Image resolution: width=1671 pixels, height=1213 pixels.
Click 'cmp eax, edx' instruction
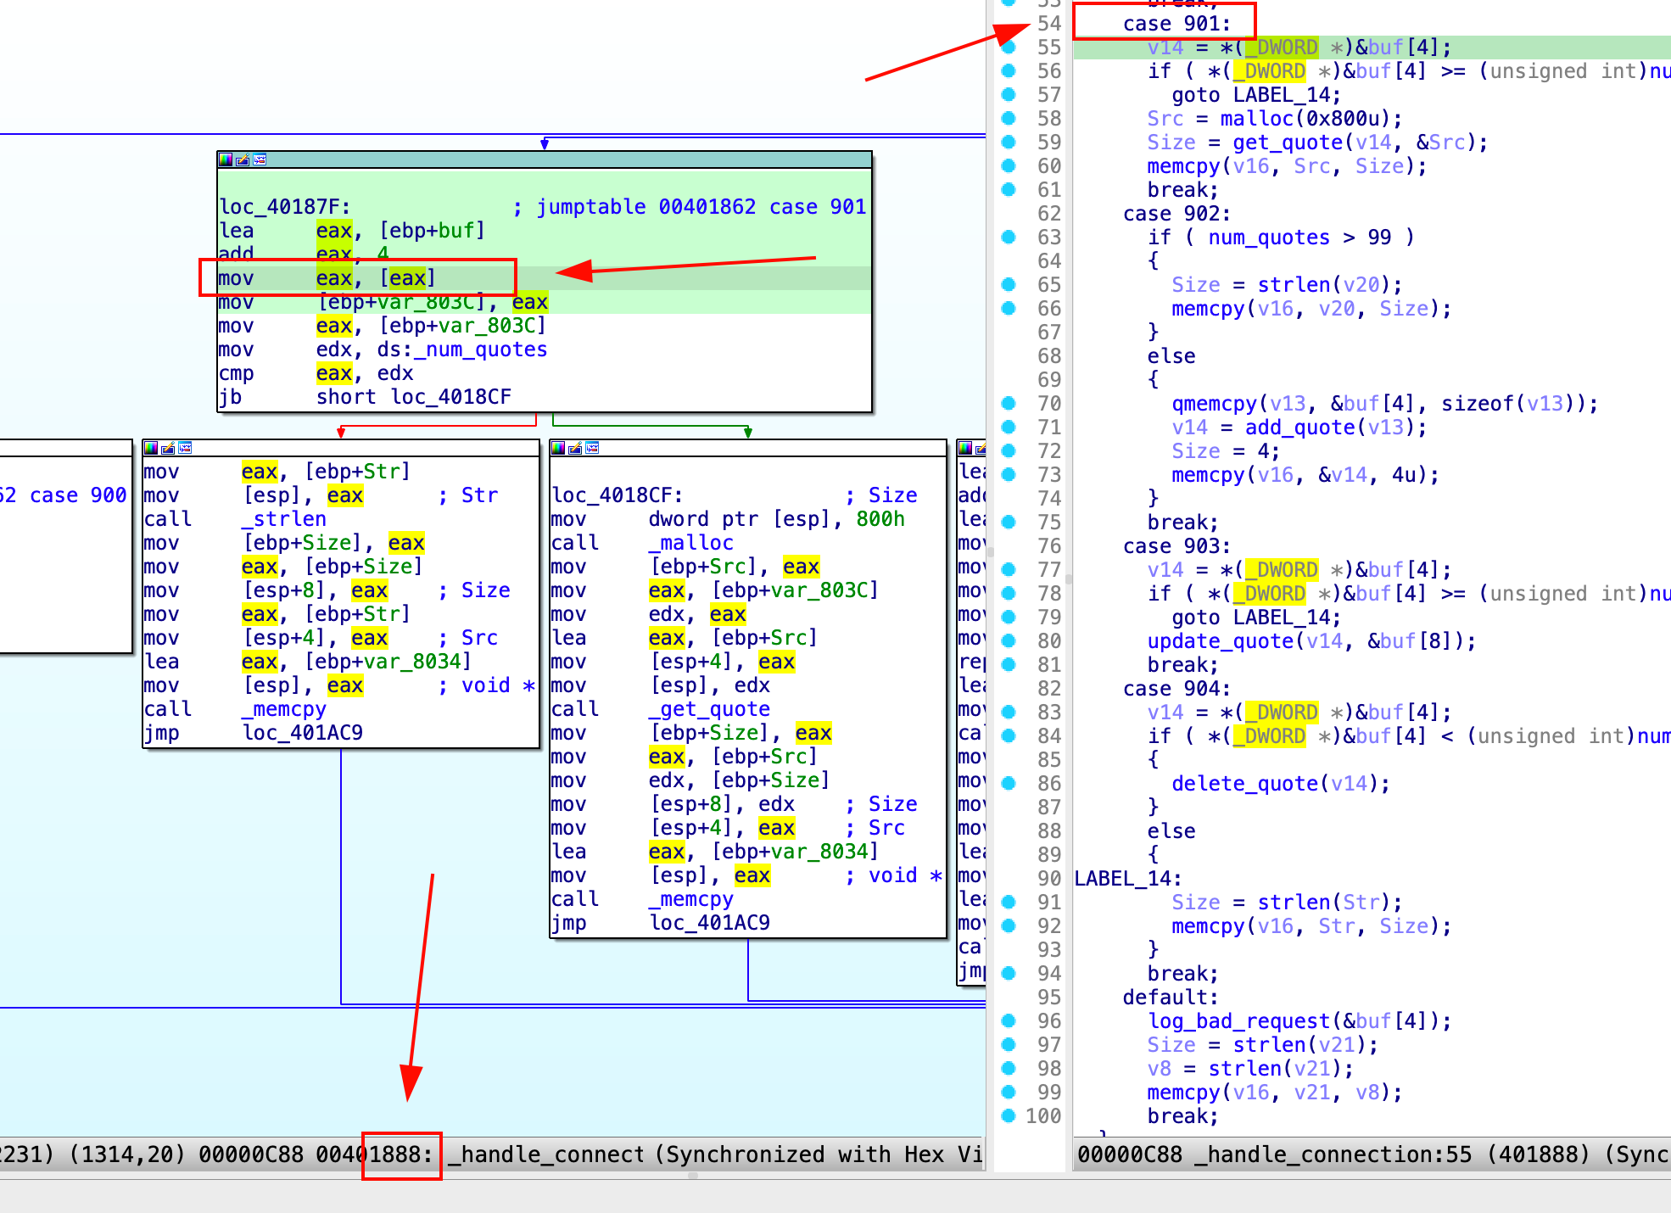pos(316,373)
